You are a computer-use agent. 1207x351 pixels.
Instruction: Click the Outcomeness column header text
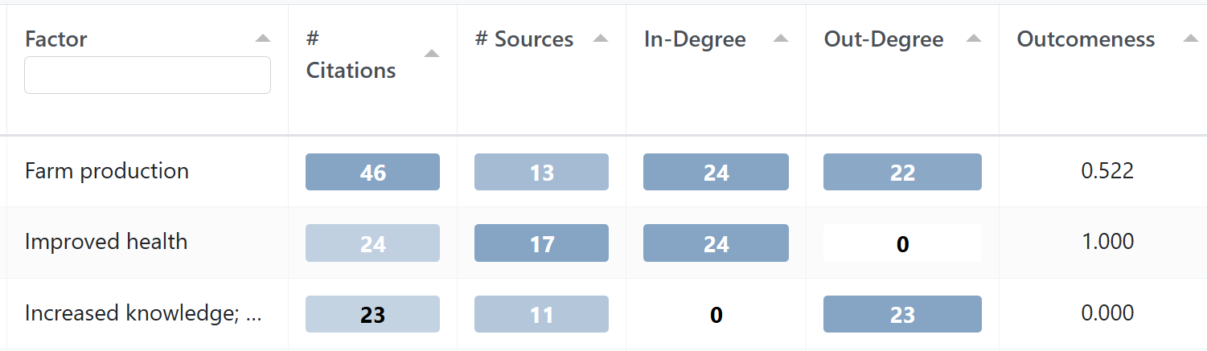coord(1086,39)
